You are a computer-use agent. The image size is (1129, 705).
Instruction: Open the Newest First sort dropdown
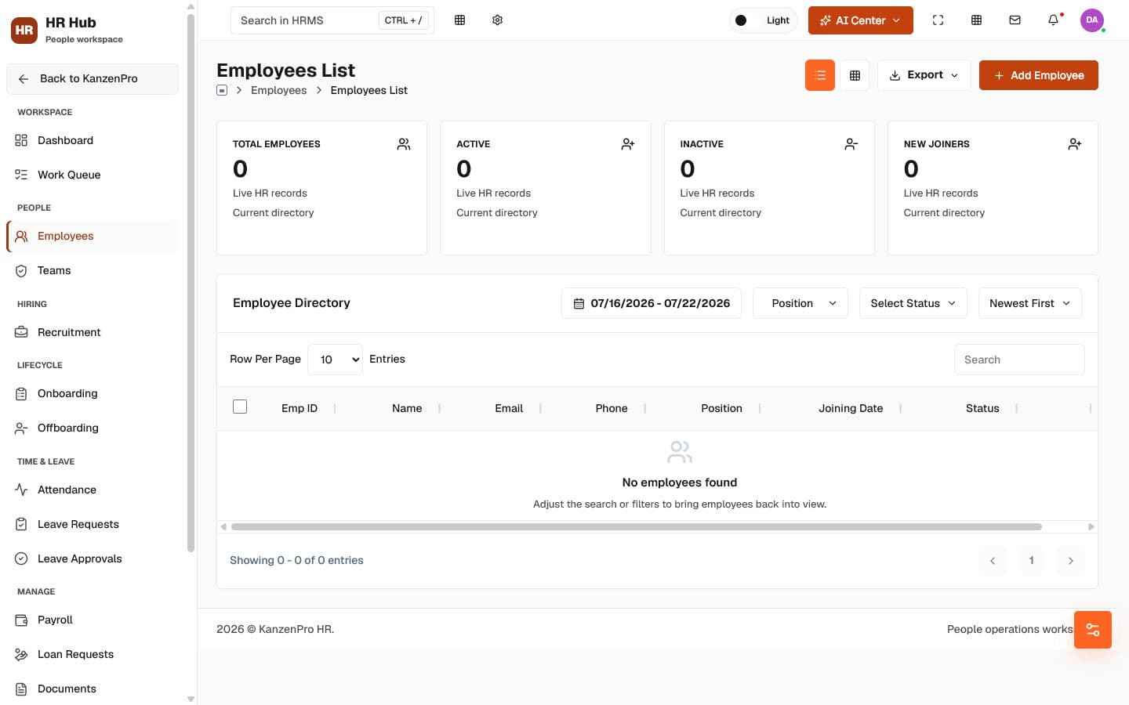pos(1030,303)
